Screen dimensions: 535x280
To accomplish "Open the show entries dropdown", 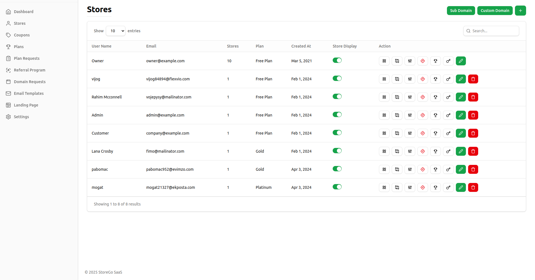I will (x=116, y=31).
